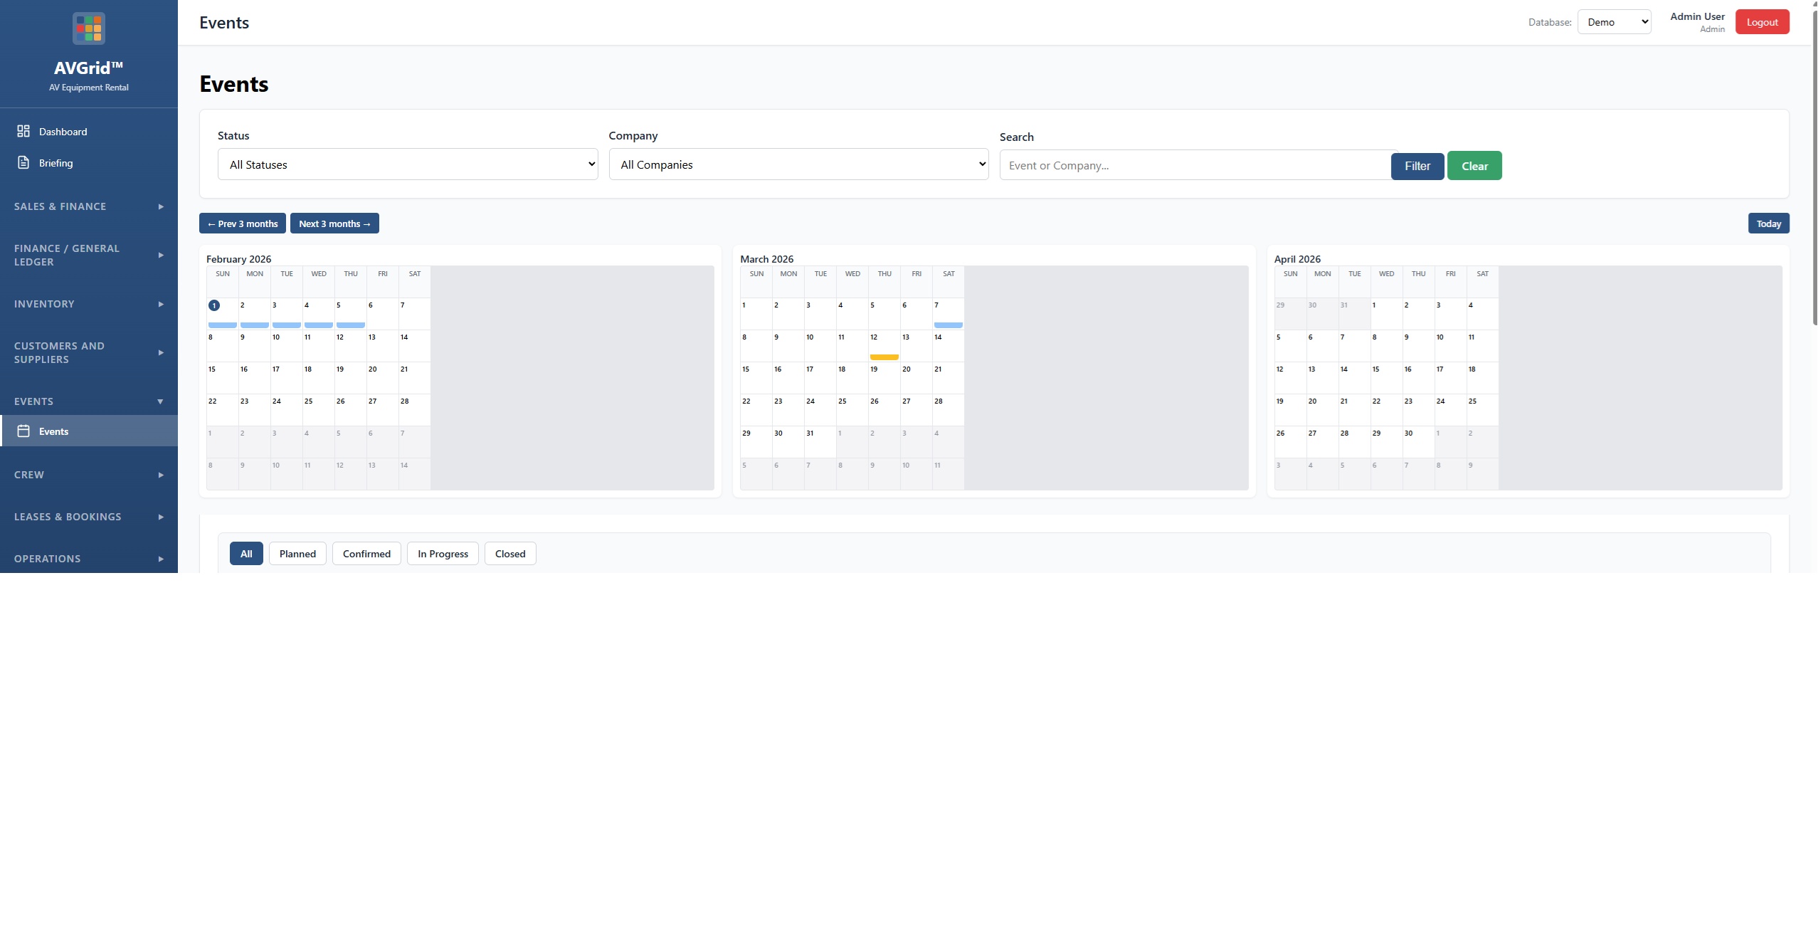Focus the Event or Company search field
Image resolution: width=1818 pixels, height=931 pixels.
(1195, 165)
